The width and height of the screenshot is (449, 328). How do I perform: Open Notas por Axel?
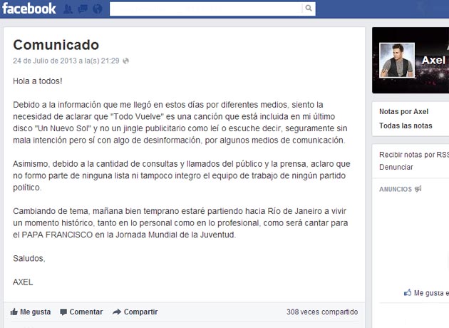pyautogui.click(x=404, y=111)
